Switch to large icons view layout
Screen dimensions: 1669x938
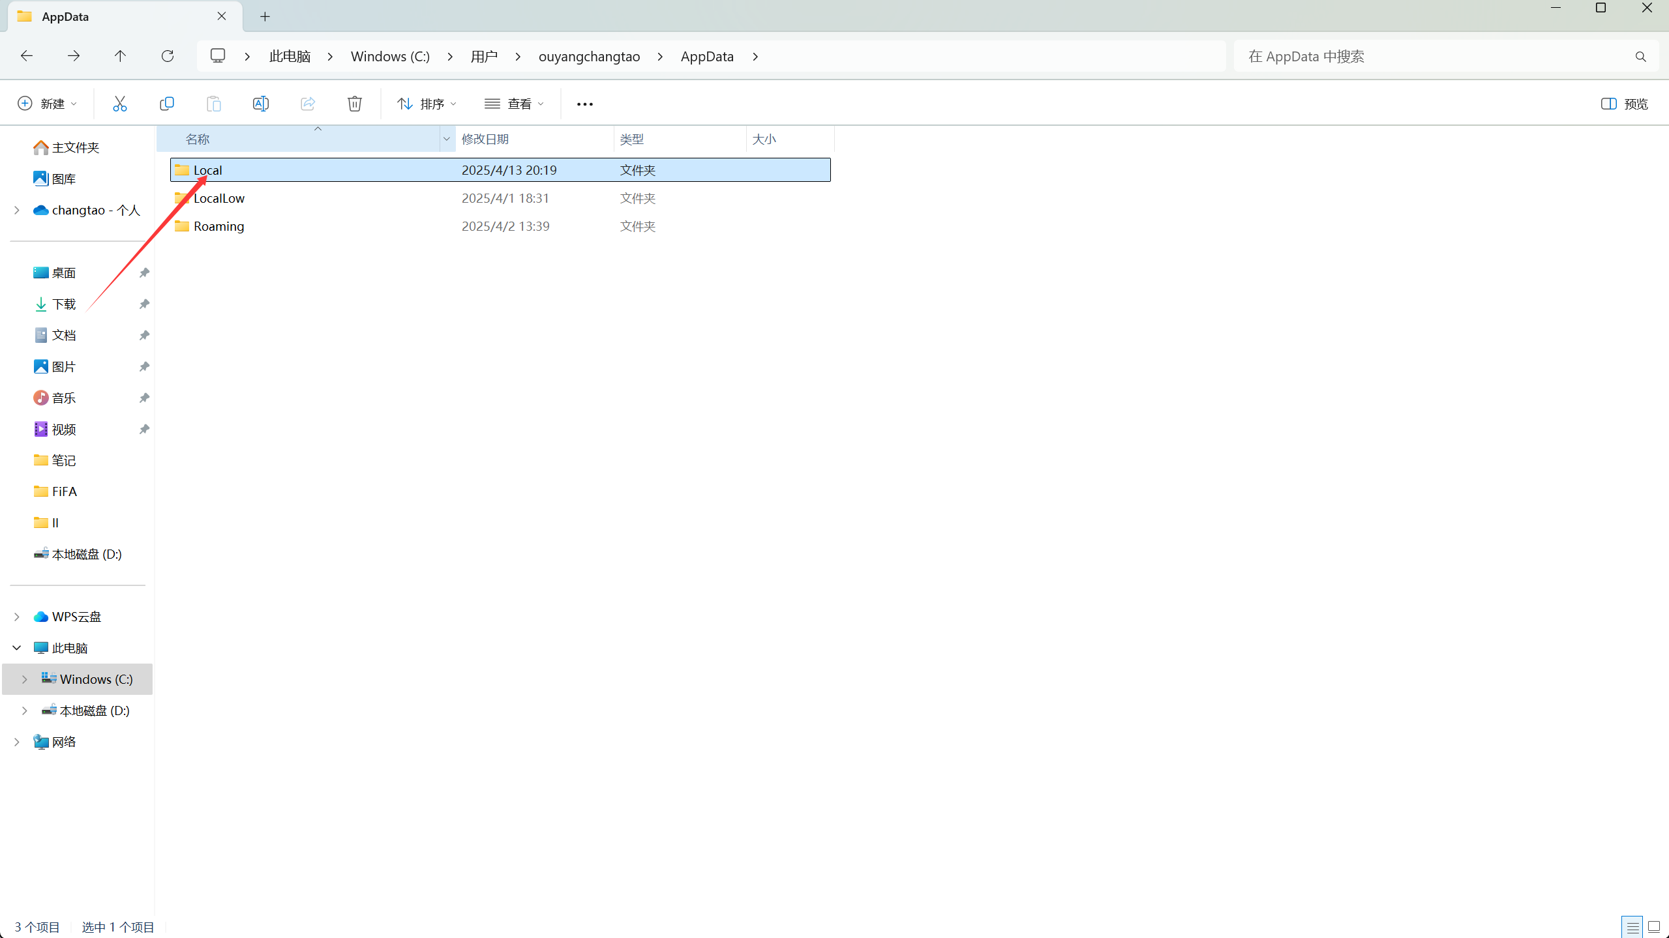point(1654,926)
